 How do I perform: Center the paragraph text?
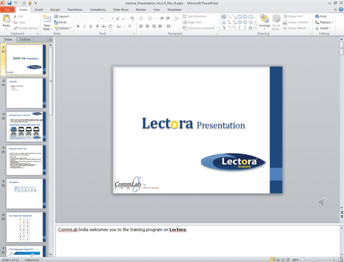147,26
